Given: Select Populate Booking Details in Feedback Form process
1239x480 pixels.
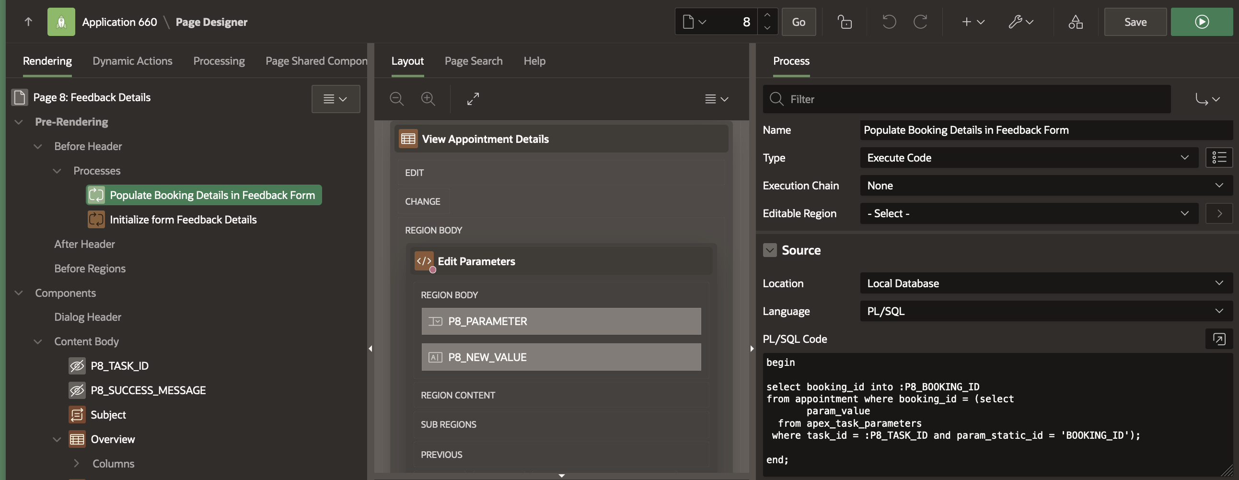Looking at the screenshot, I should pyautogui.click(x=204, y=195).
